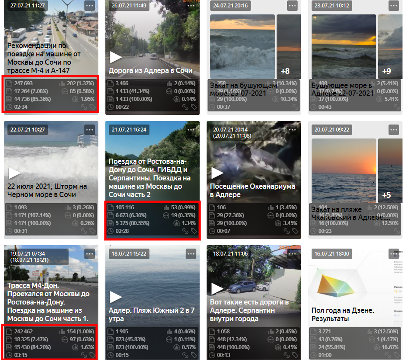The width and height of the screenshot is (406, 360).
Task: Click the thumbs-up icon beside 53 (0.99%)
Action: click(166, 208)
